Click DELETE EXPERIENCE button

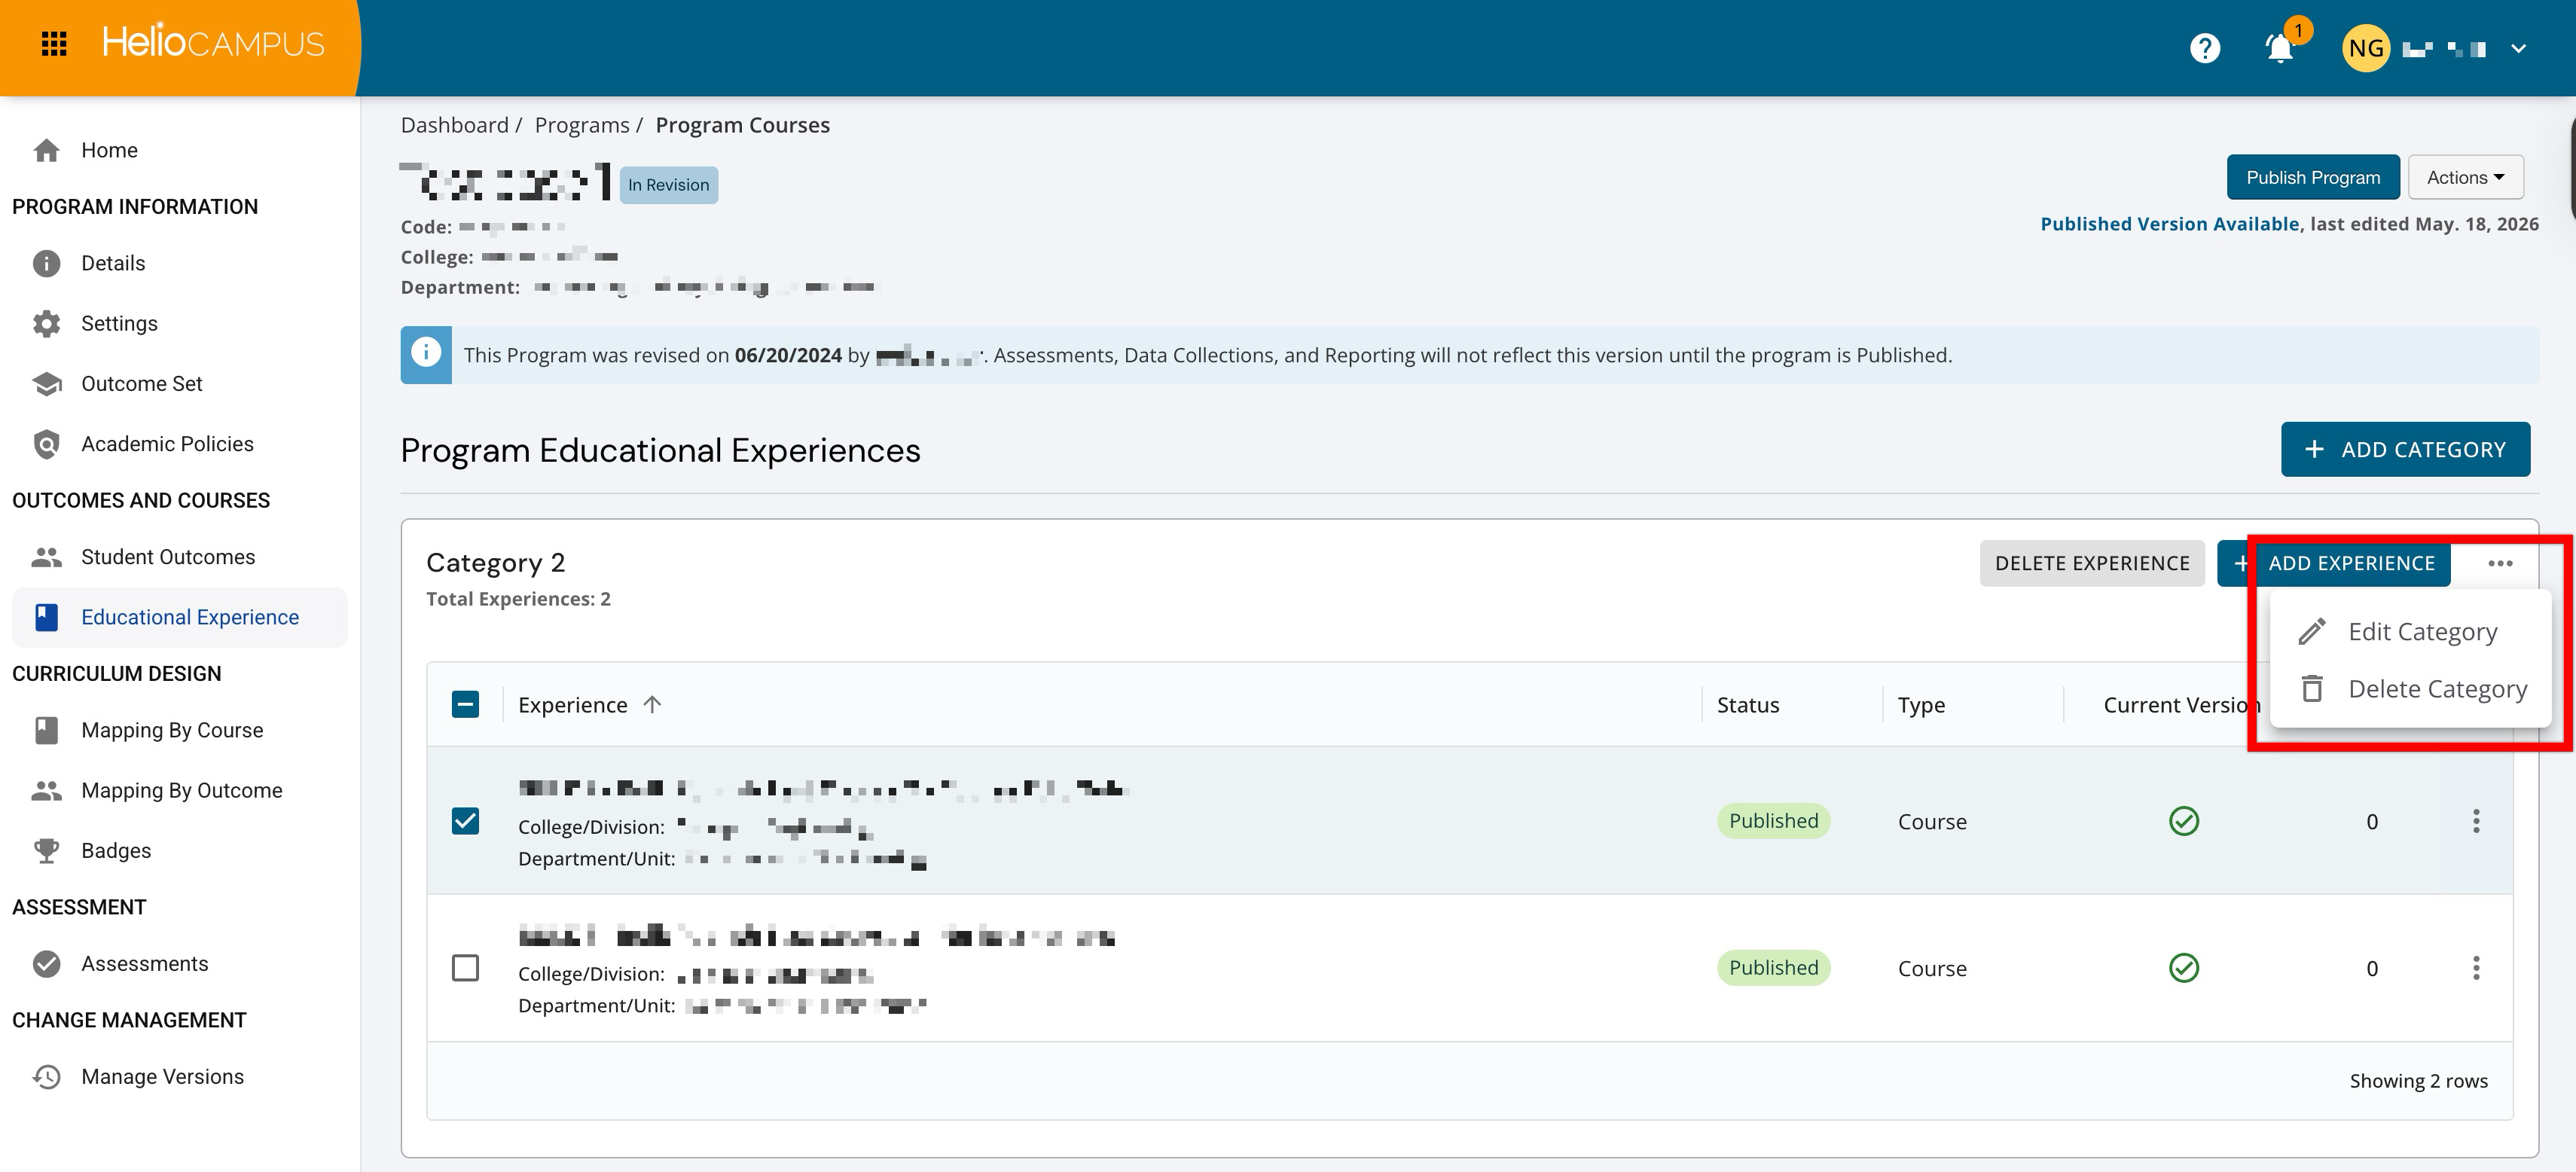point(2092,563)
